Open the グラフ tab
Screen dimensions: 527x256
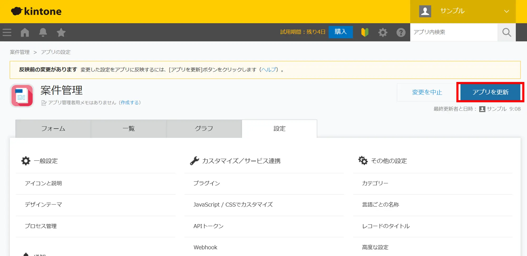pyautogui.click(x=204, y=129)
